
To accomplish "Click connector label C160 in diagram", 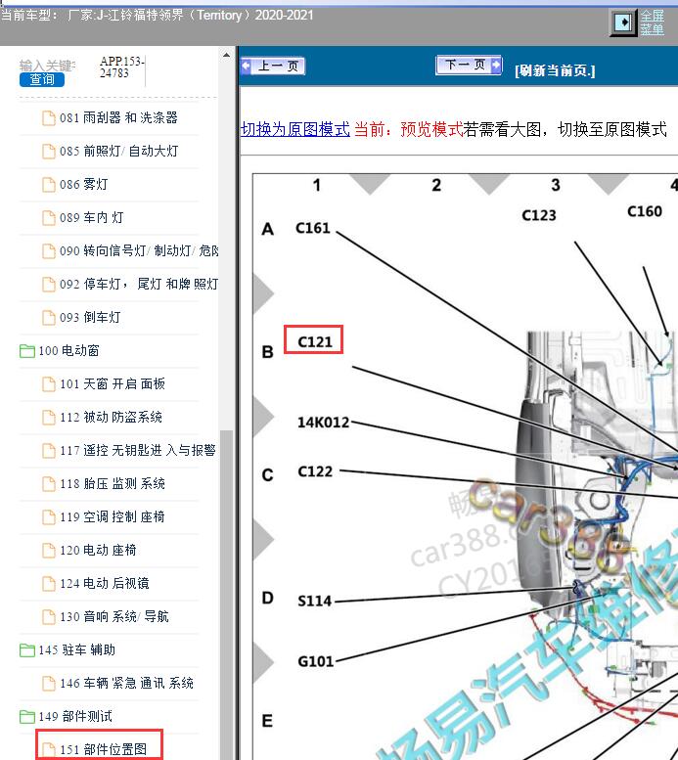I will click(x=645, y=211).
